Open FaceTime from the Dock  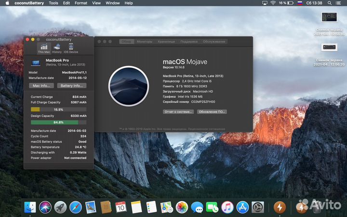click(212, 207)
